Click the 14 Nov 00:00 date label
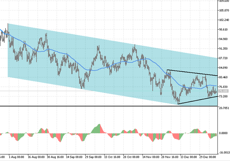The image size is (230, 161). click(x=150, y=158)
